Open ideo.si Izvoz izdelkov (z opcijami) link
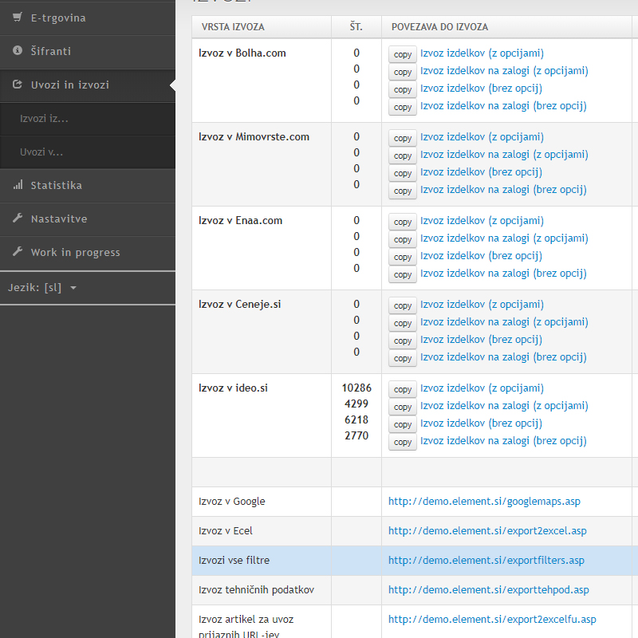Image resolution: width=638 pixels, height=638 pixels. click(x=482, y=388)
